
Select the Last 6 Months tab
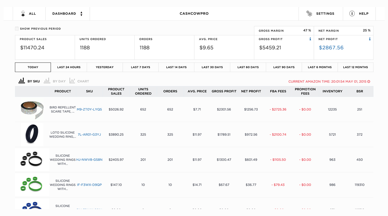click(x=320, y=67)
